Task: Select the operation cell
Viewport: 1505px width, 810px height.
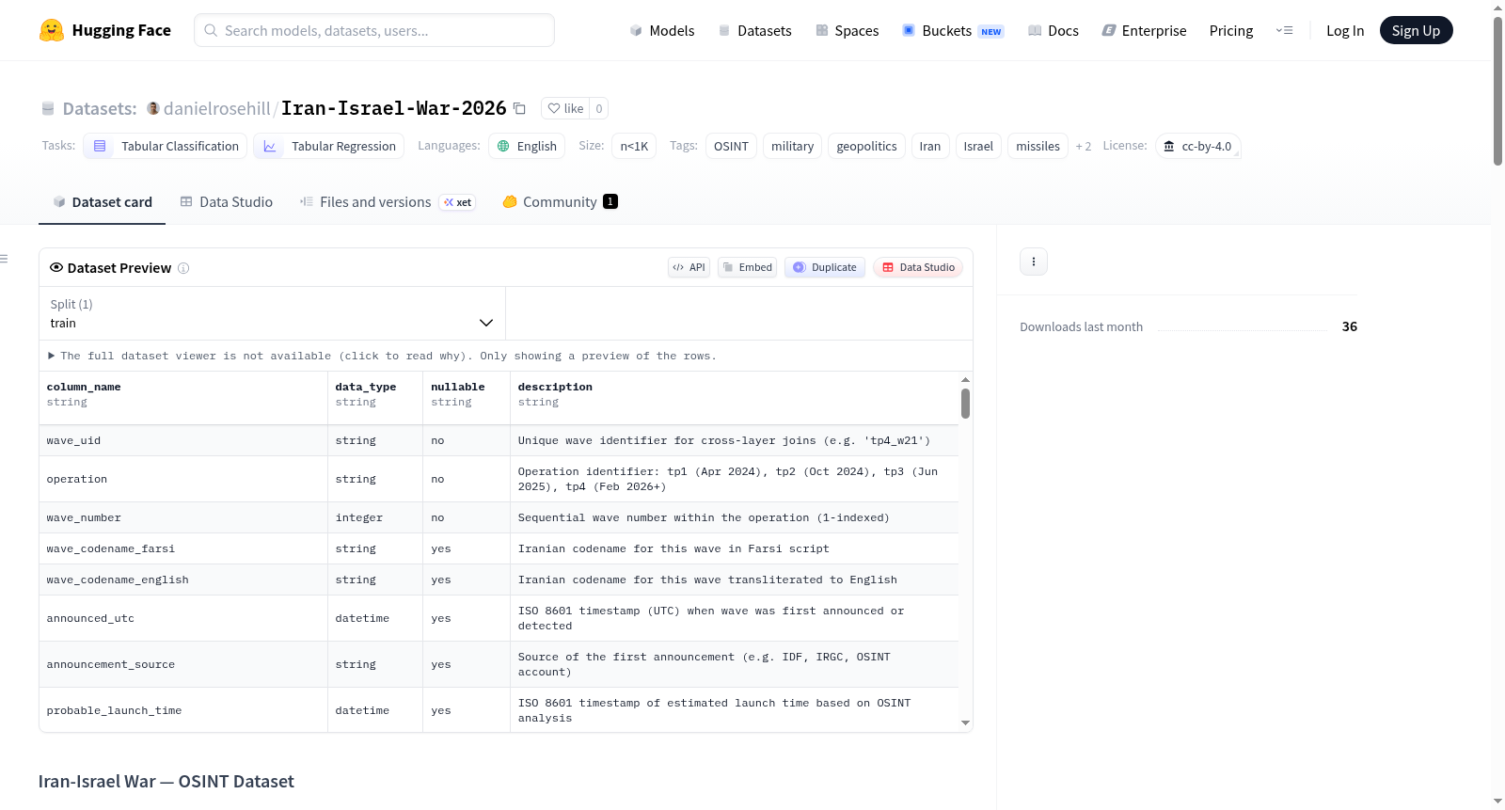Action: coord(183,479)
